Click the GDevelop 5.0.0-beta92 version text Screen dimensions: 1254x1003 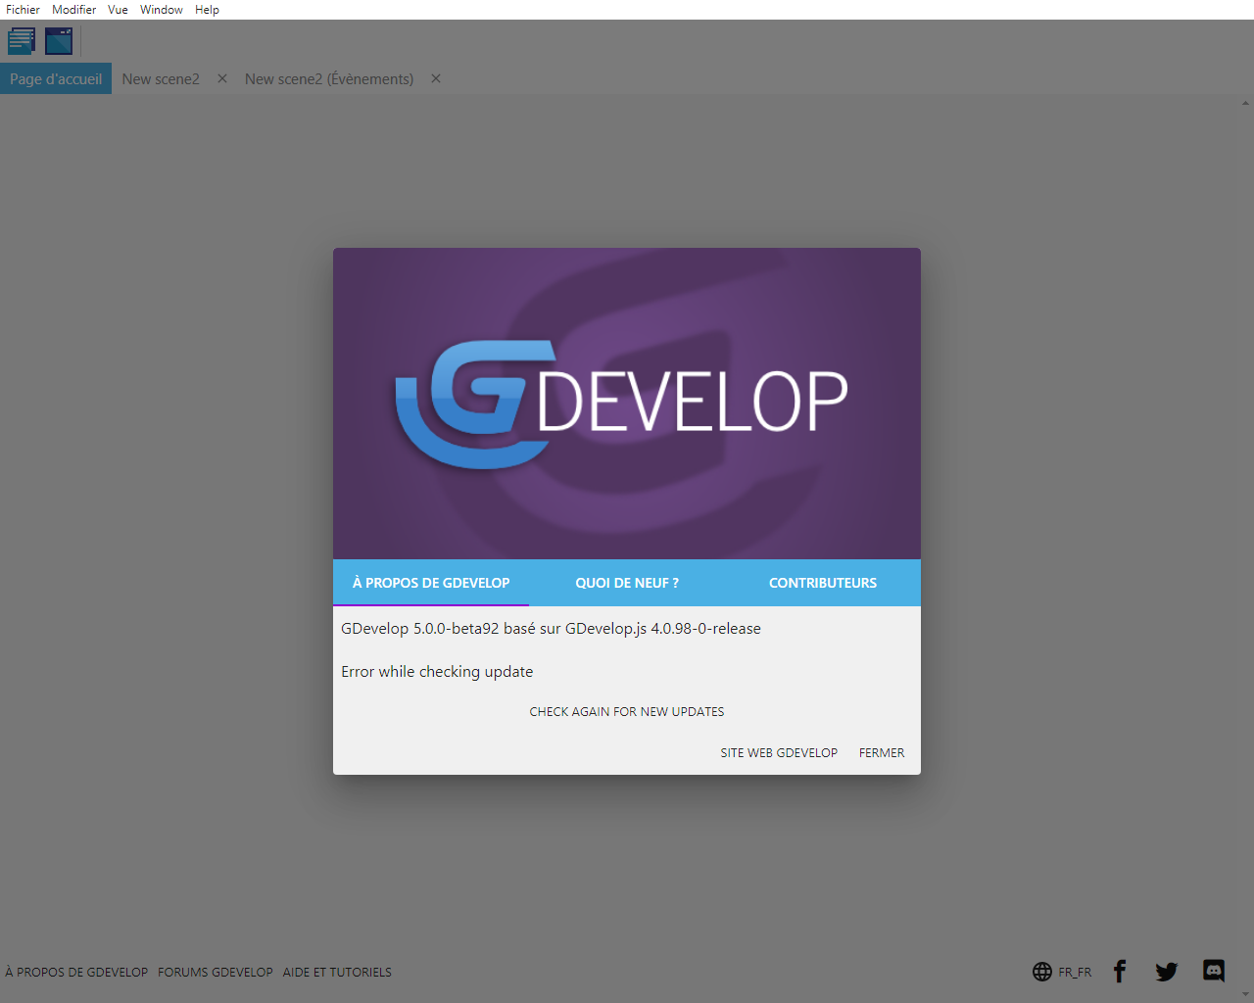551,629
